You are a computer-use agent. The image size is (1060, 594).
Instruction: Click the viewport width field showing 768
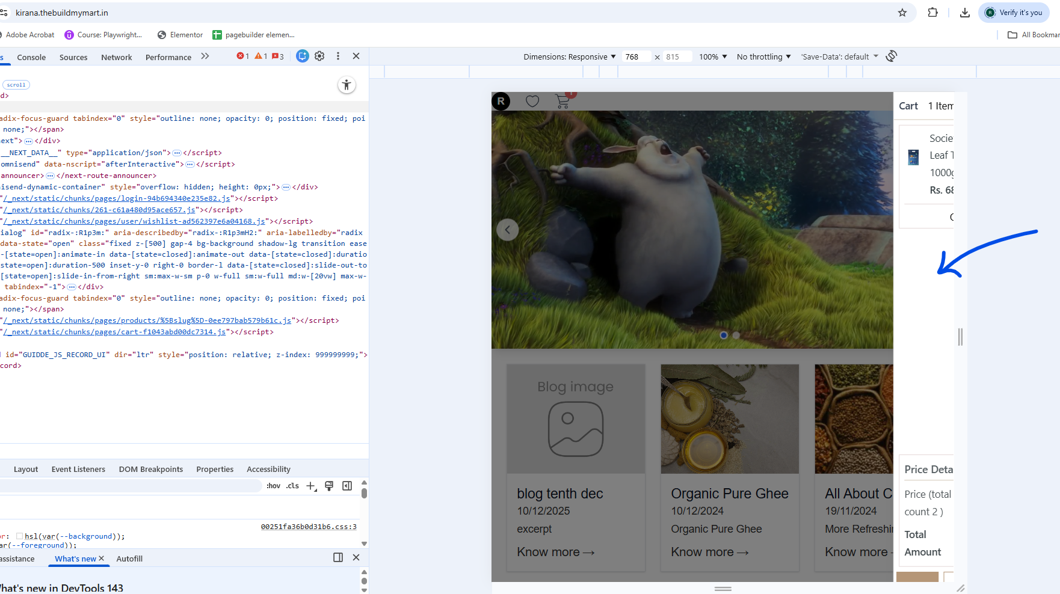[636, 57]
